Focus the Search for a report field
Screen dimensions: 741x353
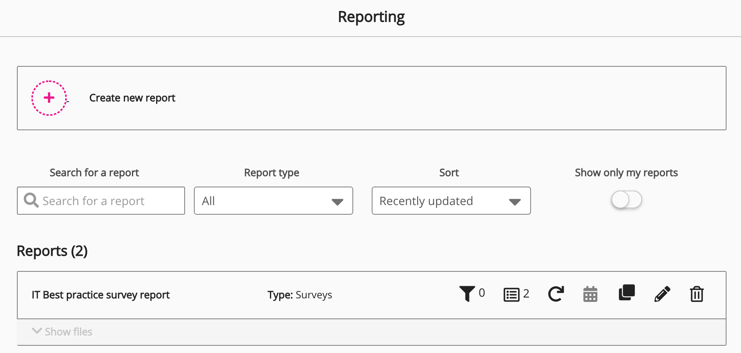tap(109, 201)
